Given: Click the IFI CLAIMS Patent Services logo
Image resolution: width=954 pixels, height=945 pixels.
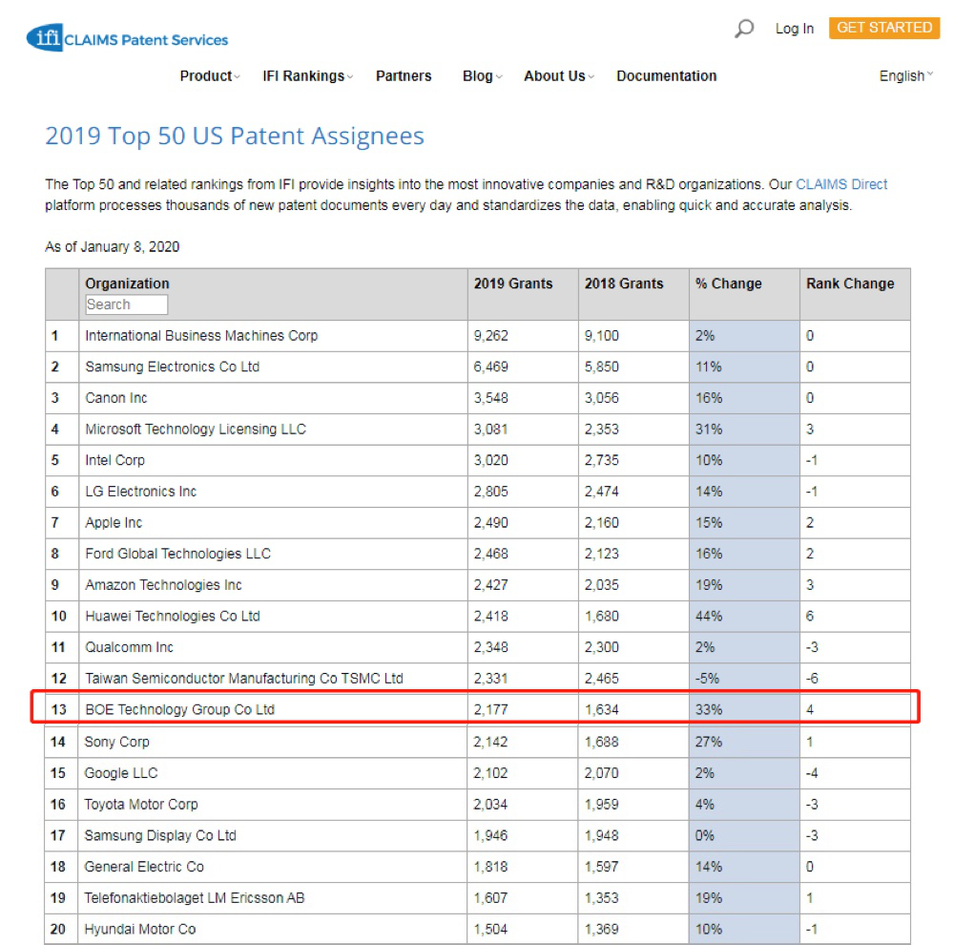Looking at the screenshot, I should [x=128, y=38].
